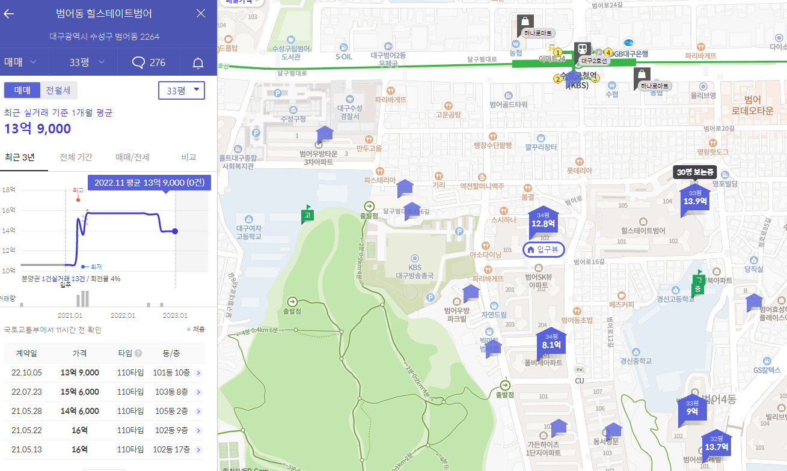The width and height of the screenshot is (787, 471).
Task: Open details arrow for 21.05.13 transaction
Action: (x=198, y=450)
